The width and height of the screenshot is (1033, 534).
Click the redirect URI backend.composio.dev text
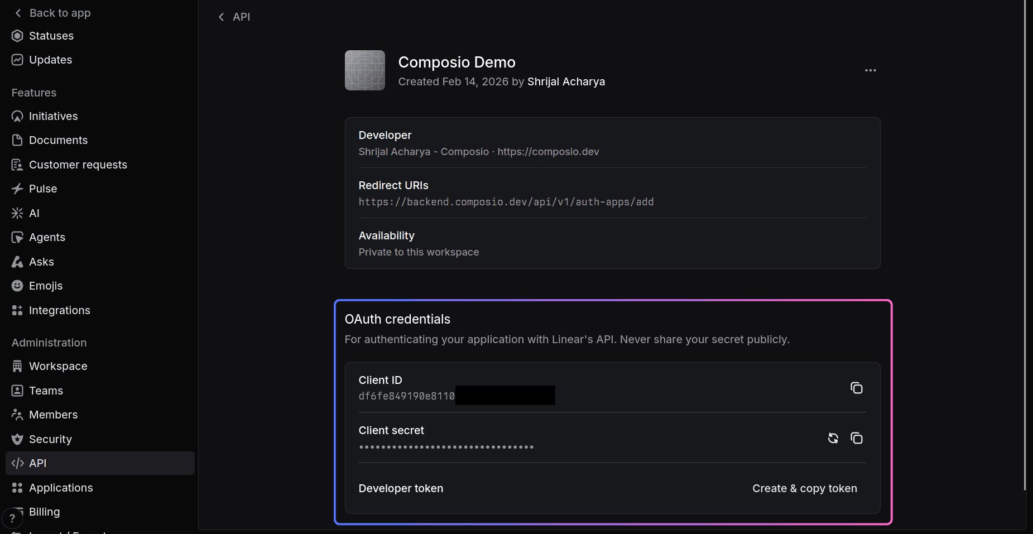(x=506, y=202)
